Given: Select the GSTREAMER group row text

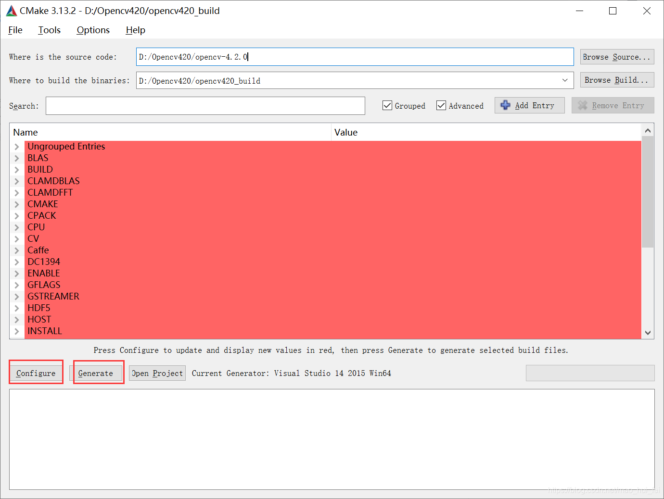Looking at the screenshot, I should click(x=53, y=297).
